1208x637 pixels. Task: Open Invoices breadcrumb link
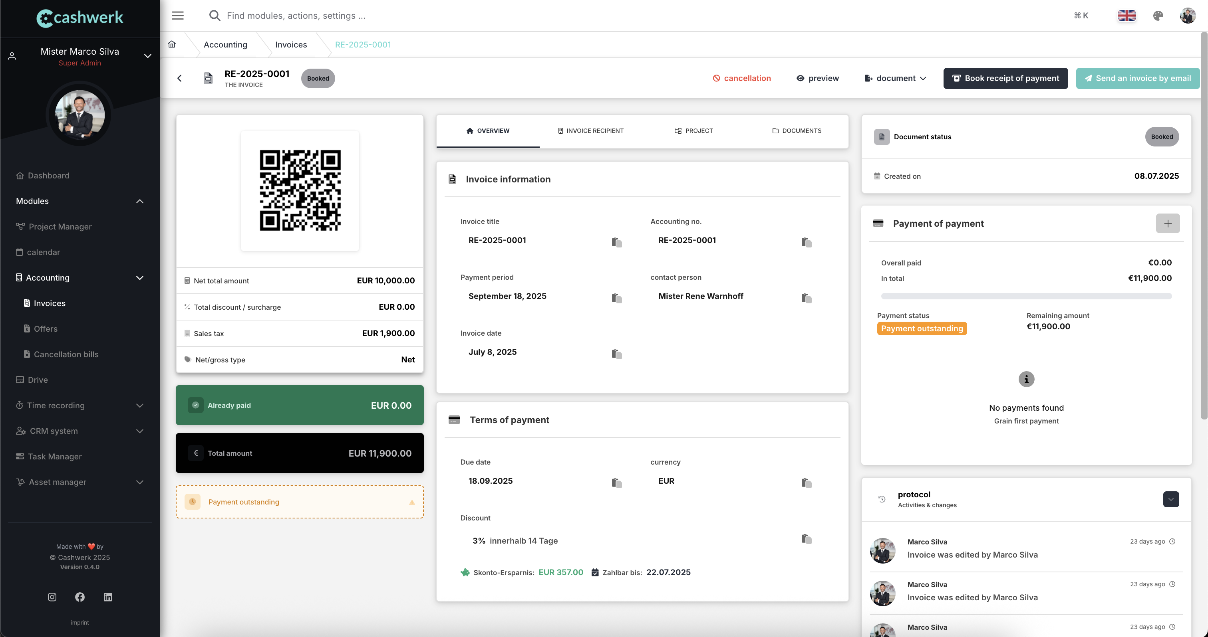pos(291,44)
